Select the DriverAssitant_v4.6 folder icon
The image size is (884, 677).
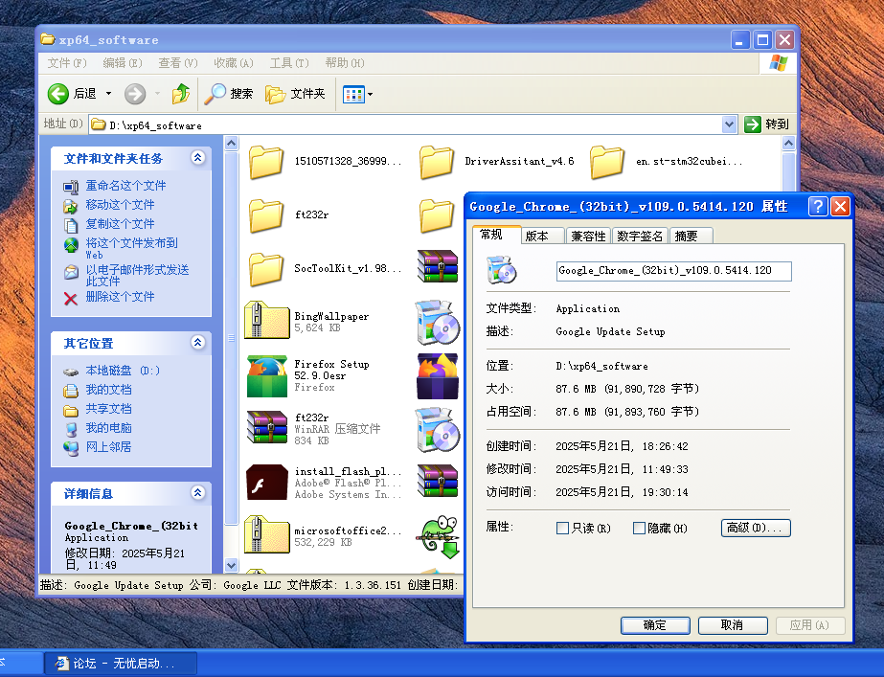point(437,162)
